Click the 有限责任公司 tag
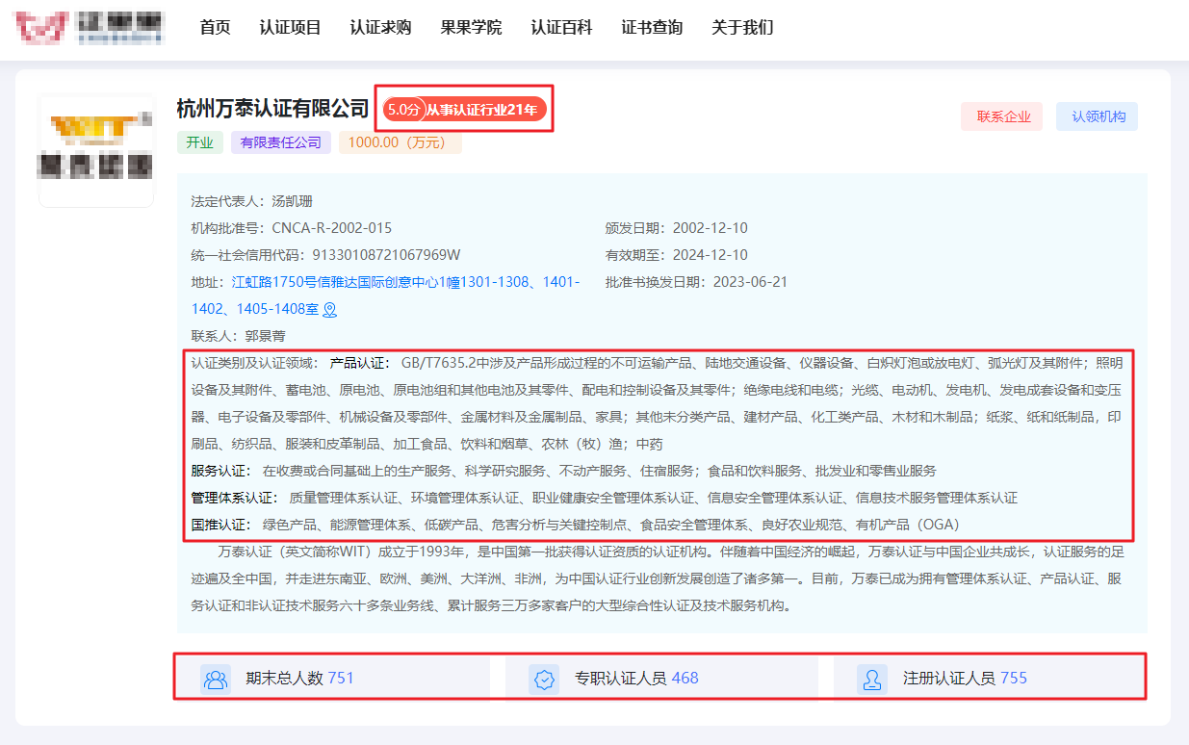Viewport: 1189px width, 745px height. click(x=280, y=142)
